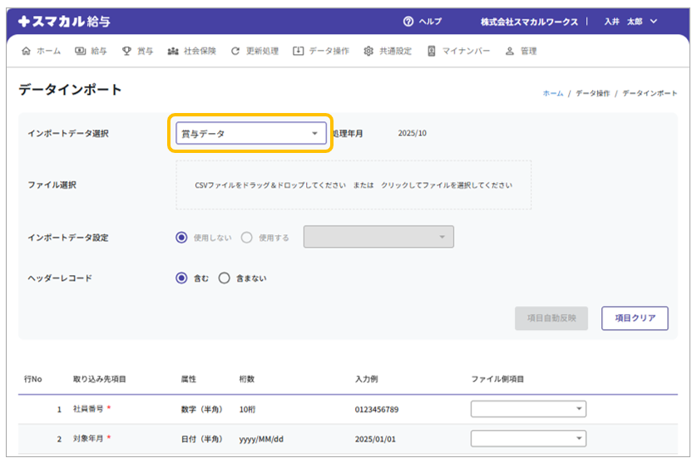Viewport: 697px width, 463px height.
Task: Click the 更新処理 refresh icon
Action: [x=235, y=51]
